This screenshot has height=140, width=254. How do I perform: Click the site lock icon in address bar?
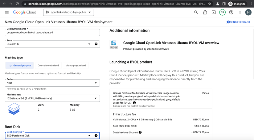tap(25, 4)
